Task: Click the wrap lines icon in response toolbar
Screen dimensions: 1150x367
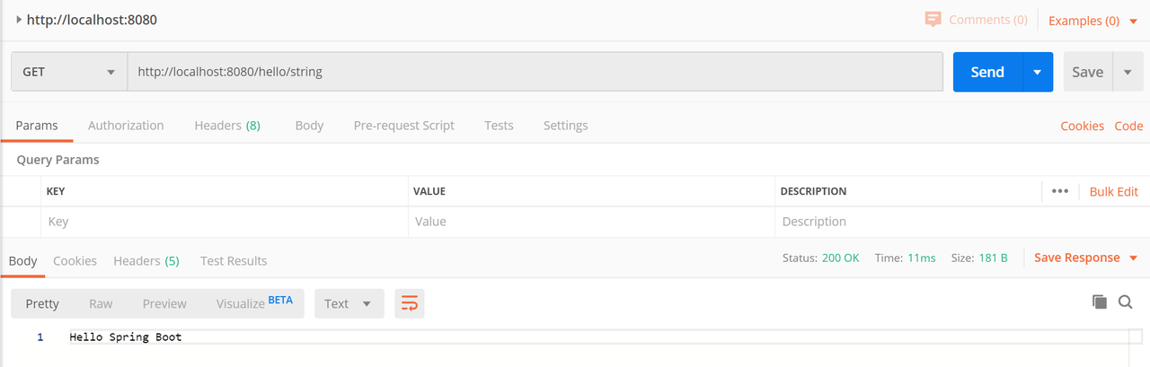Action: coord(409,303)
